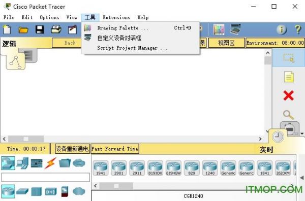Select End Devices category icon
The image size is (305, 201).
[22, 163]
